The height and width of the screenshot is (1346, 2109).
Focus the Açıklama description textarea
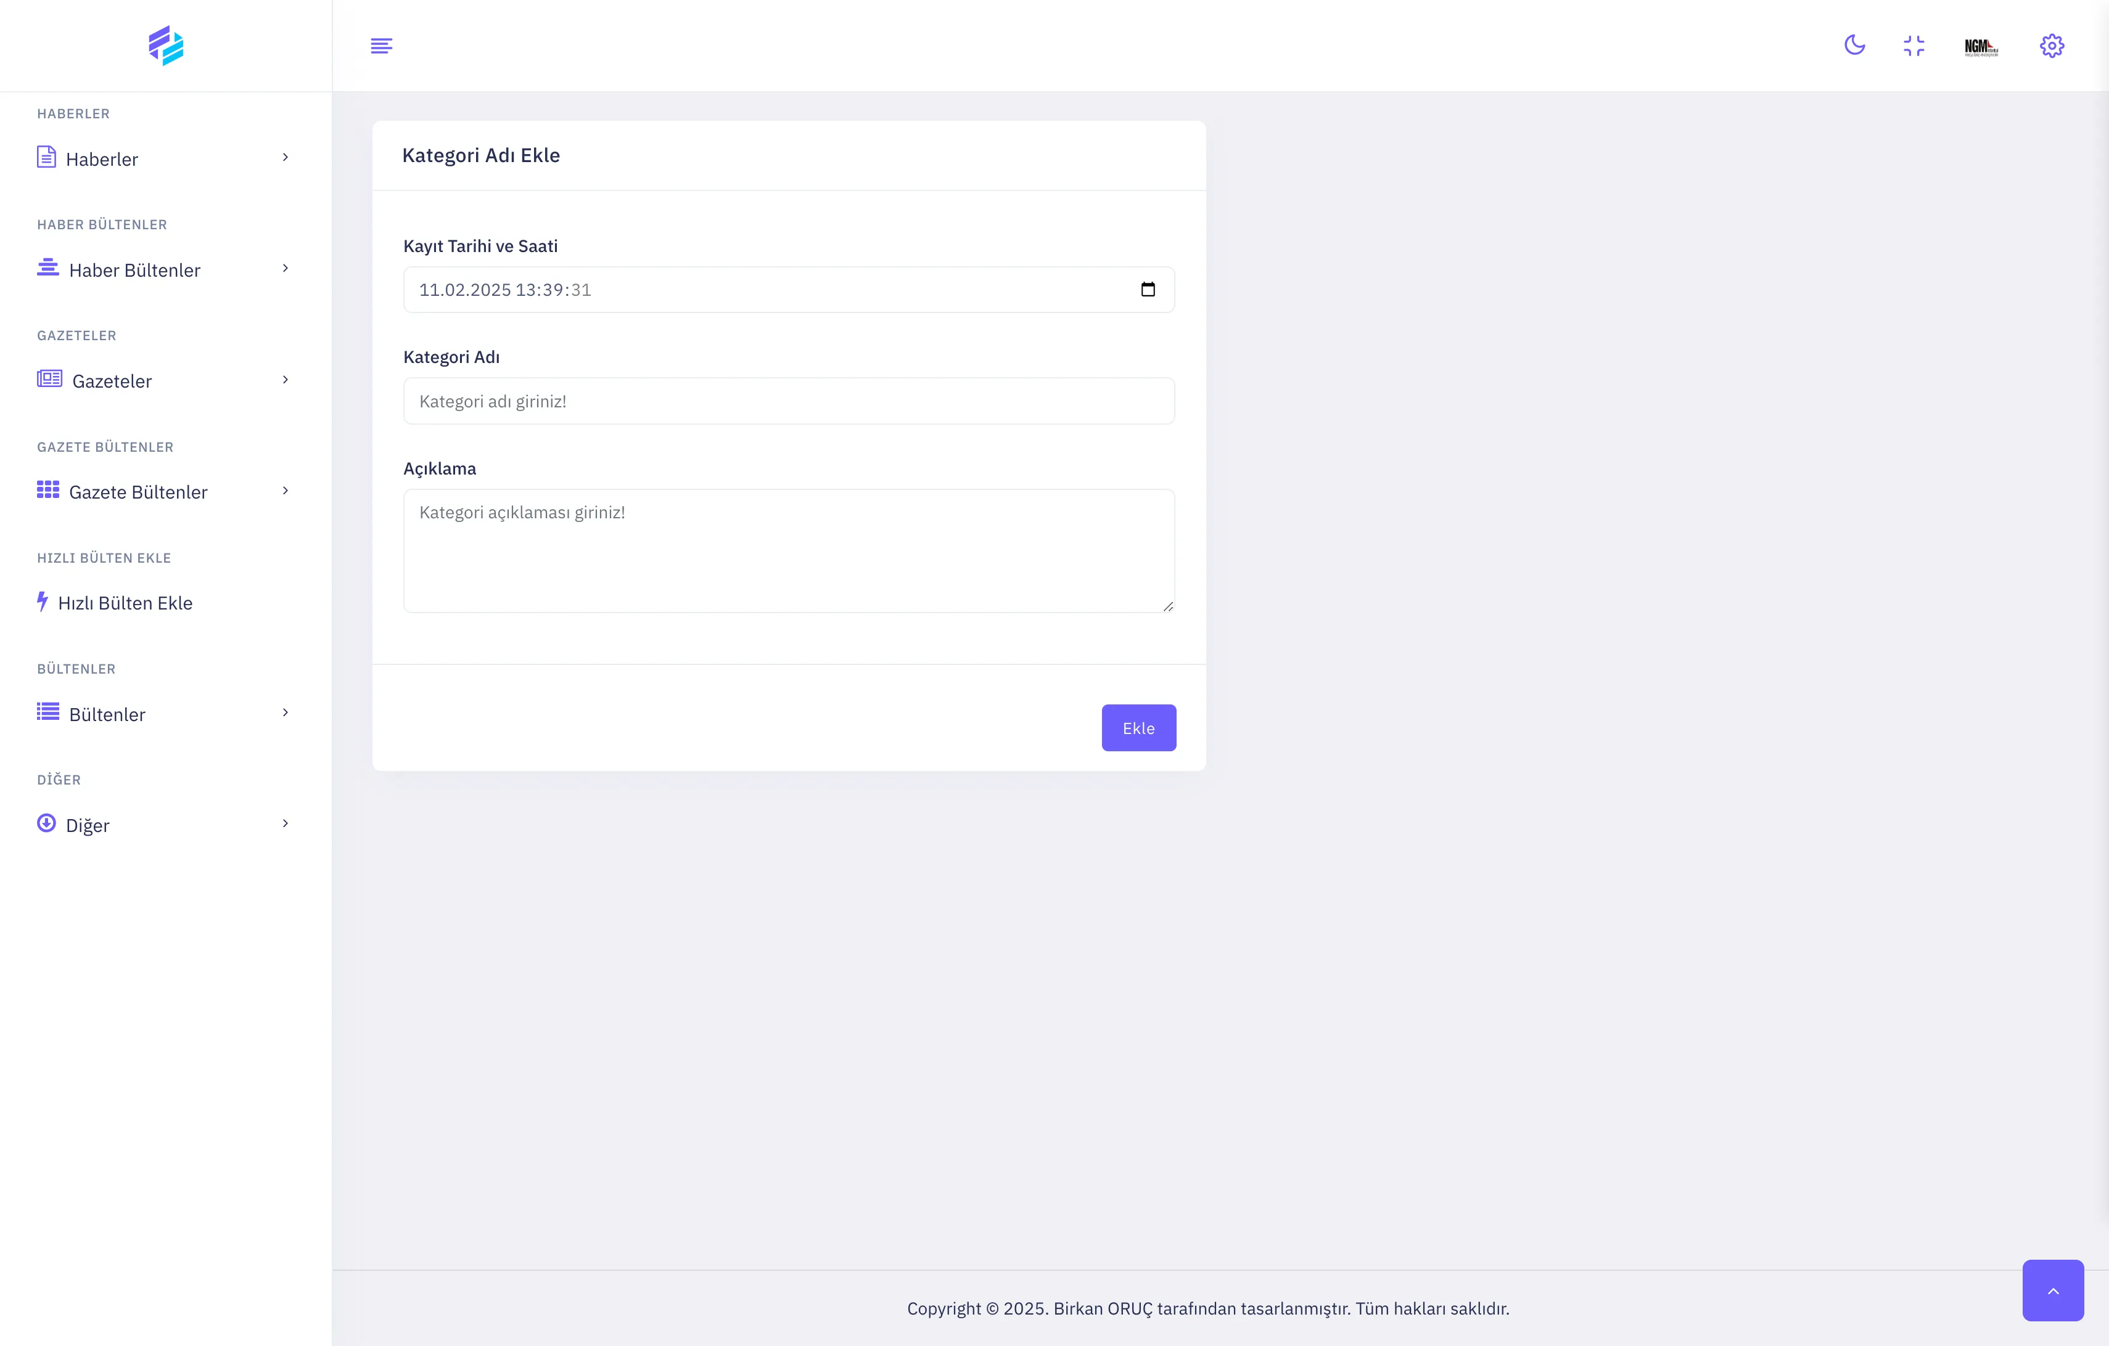tap(788, 550)
